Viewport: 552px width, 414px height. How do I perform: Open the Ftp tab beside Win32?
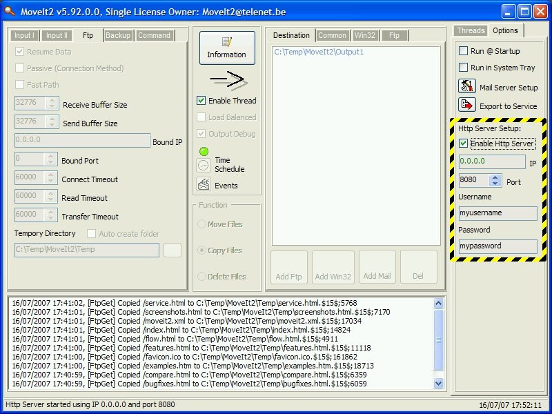394,36
